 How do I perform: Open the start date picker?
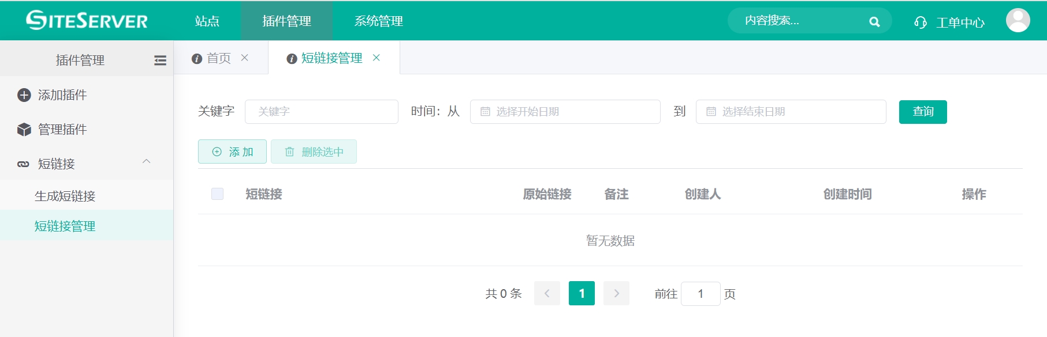565,112
